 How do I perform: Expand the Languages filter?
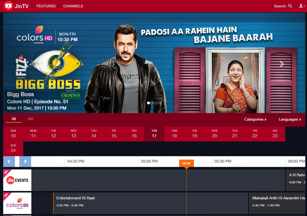click(x=290, y=119)
